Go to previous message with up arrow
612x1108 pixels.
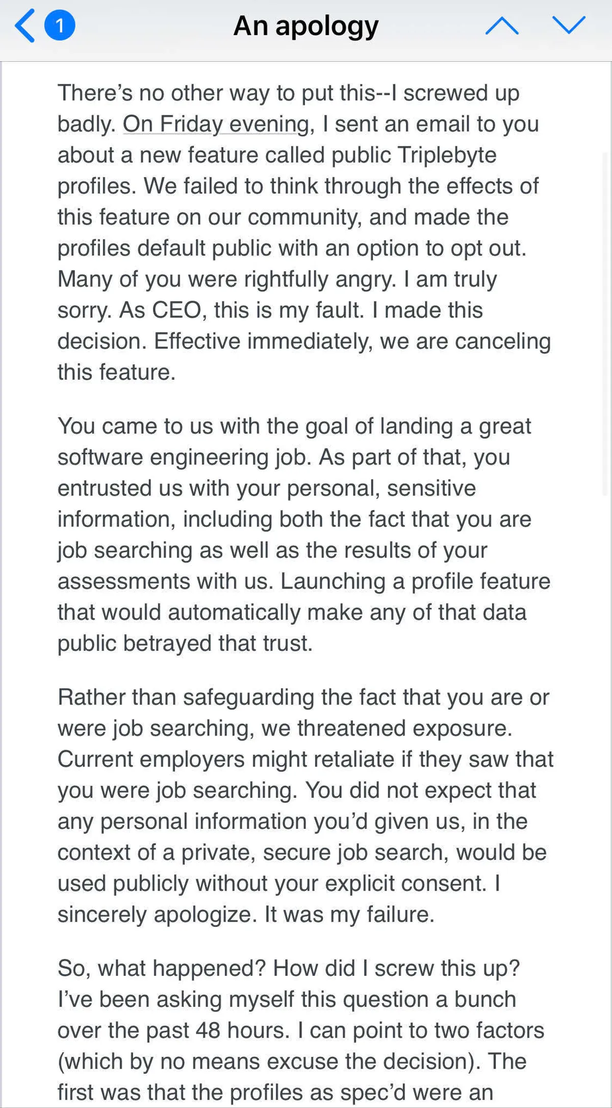pos(502,26)
